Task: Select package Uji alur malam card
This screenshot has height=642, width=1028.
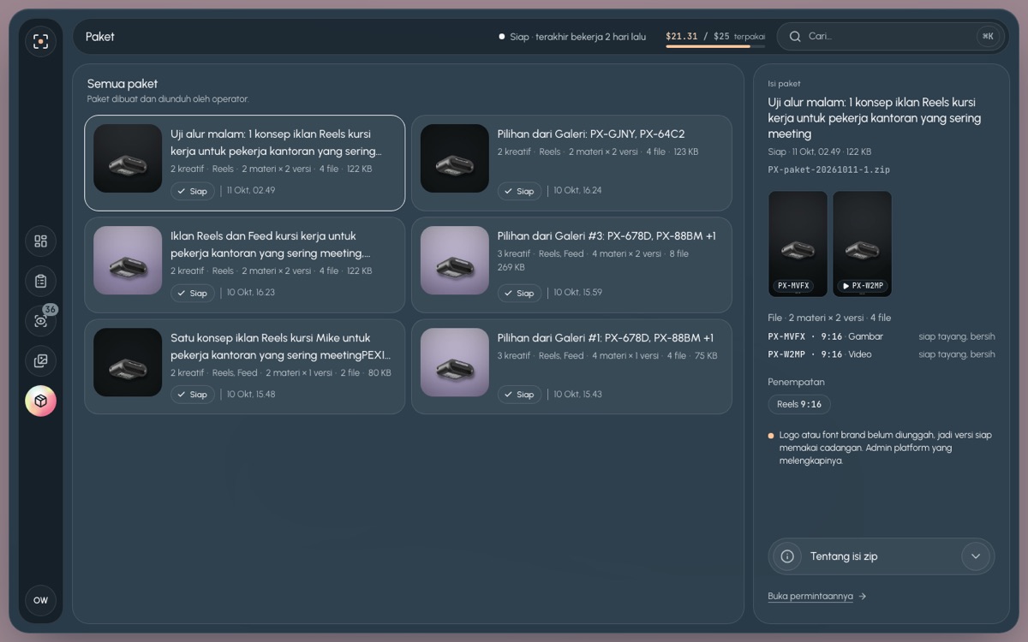Action: (244, 163)
